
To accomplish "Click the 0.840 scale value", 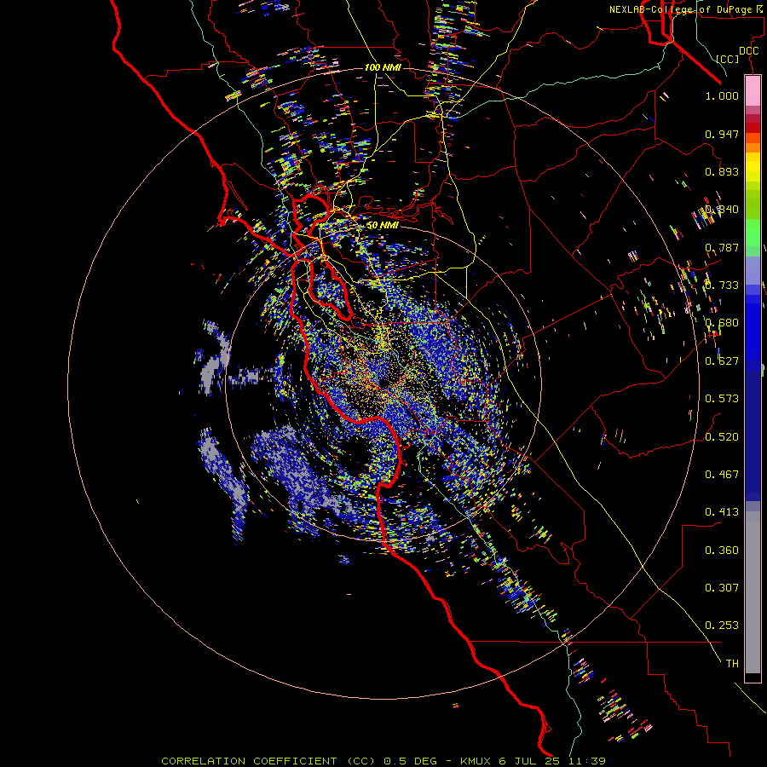I will click(x=722, y=210).
